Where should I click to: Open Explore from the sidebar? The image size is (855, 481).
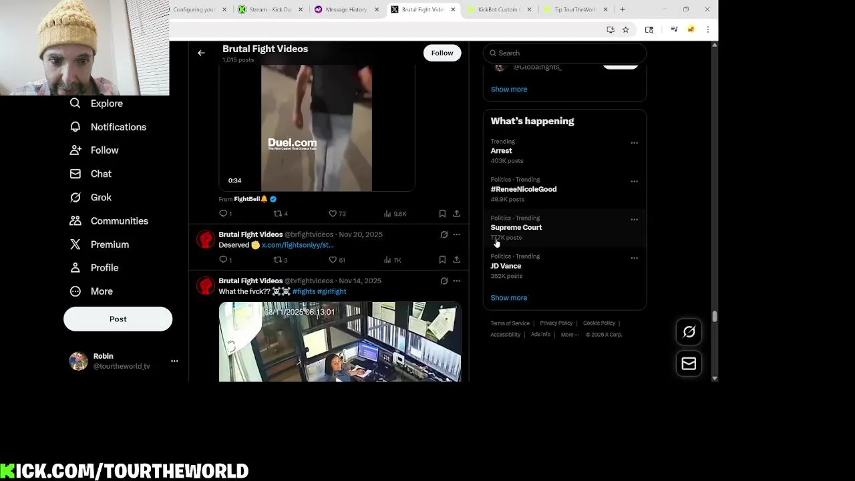click(97, 104)
